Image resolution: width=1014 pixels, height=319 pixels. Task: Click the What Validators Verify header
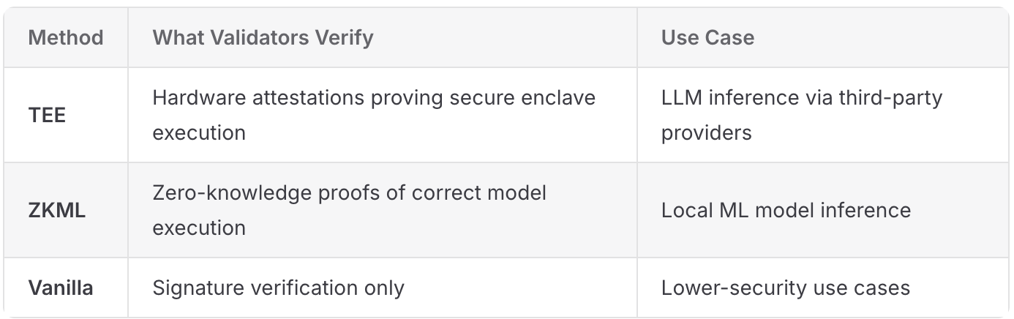click(263, 37)
